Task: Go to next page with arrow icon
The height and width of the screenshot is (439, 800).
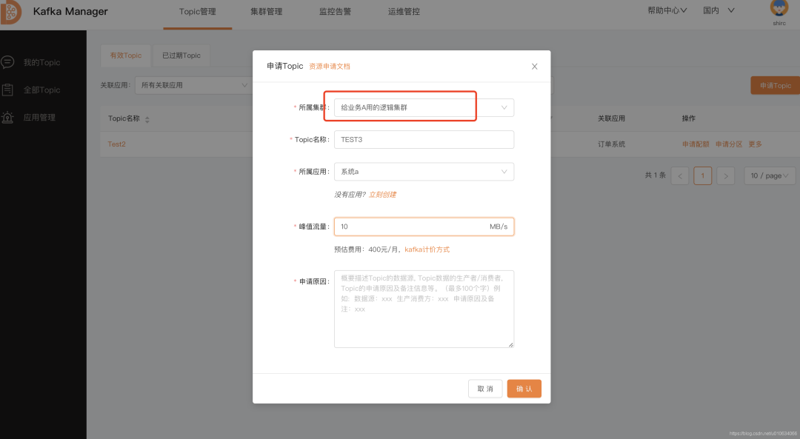Action: click(x=725, y=175)
